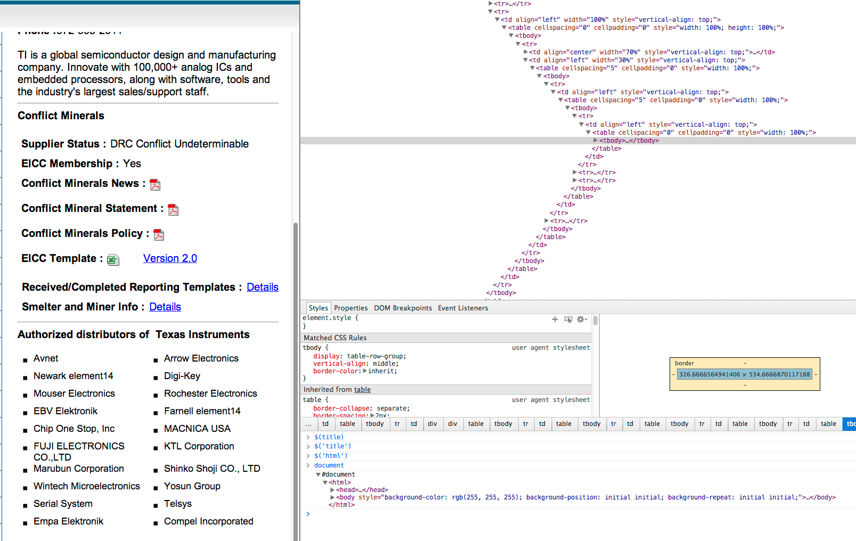This screenshot has width=856, height=541.
Task: Open Details link for Received/Completed Reporting Templates
Action: click(x=262, y=287)
